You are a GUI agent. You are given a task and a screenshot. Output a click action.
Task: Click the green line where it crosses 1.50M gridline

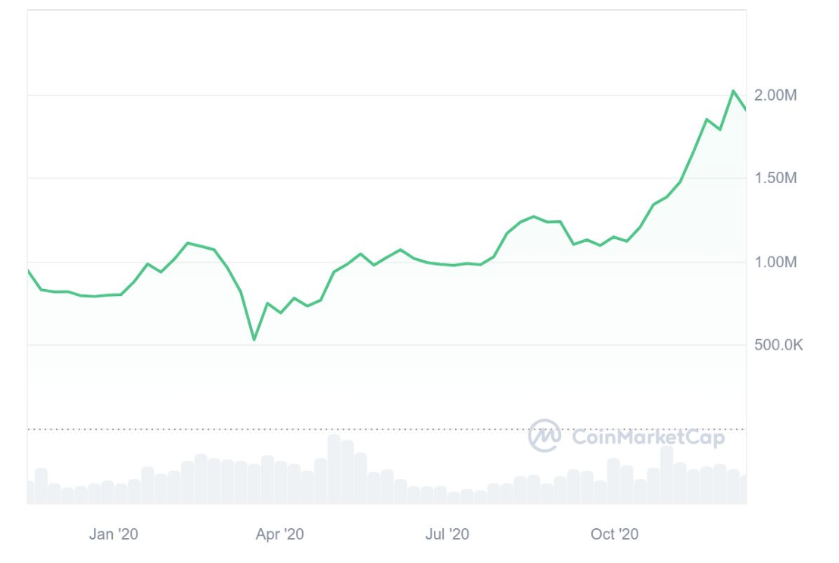click(x=683, y=178)
